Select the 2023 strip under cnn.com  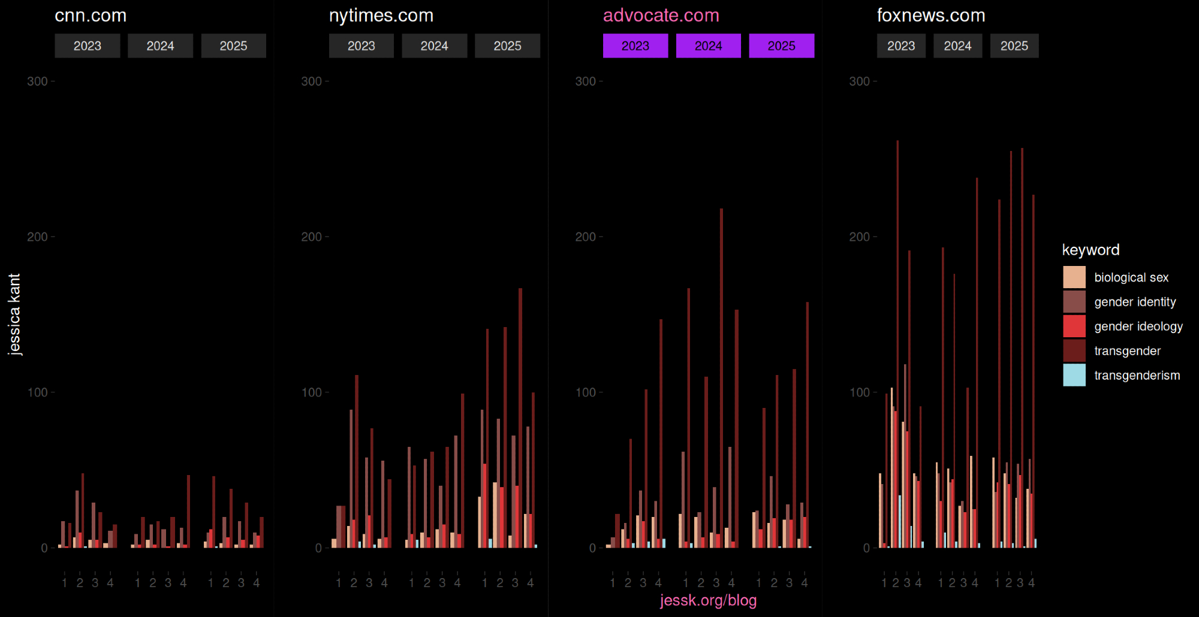coord(87,46)
